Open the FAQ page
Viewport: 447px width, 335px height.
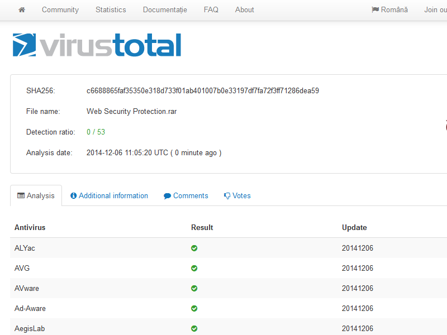[211, 9]
